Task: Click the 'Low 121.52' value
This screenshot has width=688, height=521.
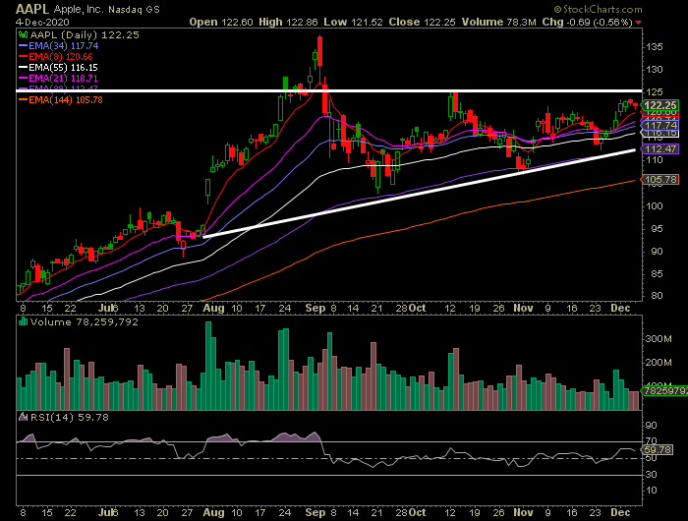Action: pyautogui.click(x=353, y=22)
